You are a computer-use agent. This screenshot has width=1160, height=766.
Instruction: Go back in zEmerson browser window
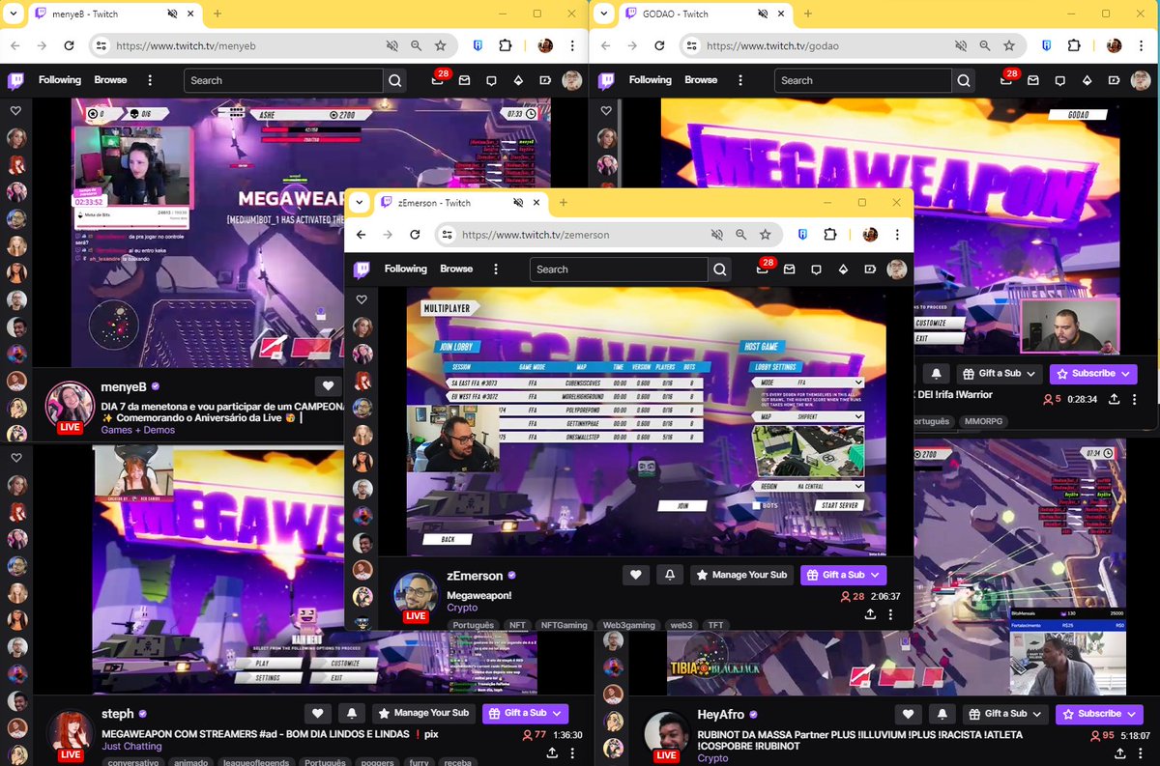(x=361, y=235)
